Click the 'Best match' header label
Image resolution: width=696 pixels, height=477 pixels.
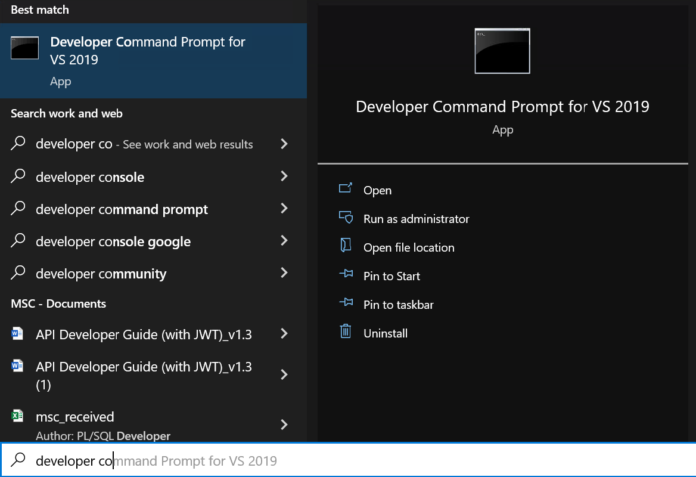(40, 10)
